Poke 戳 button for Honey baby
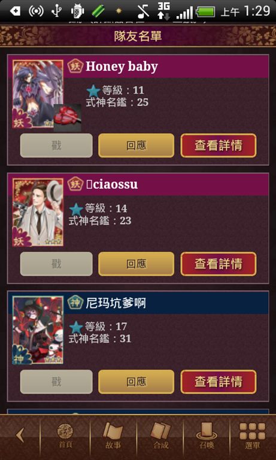This screenshot has width=276, height=460. (56, 146)
